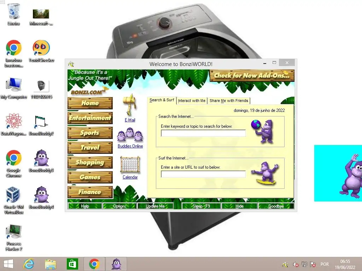
Task: Open Internet Explorer from the taskbar
Action: pos(29,264)
